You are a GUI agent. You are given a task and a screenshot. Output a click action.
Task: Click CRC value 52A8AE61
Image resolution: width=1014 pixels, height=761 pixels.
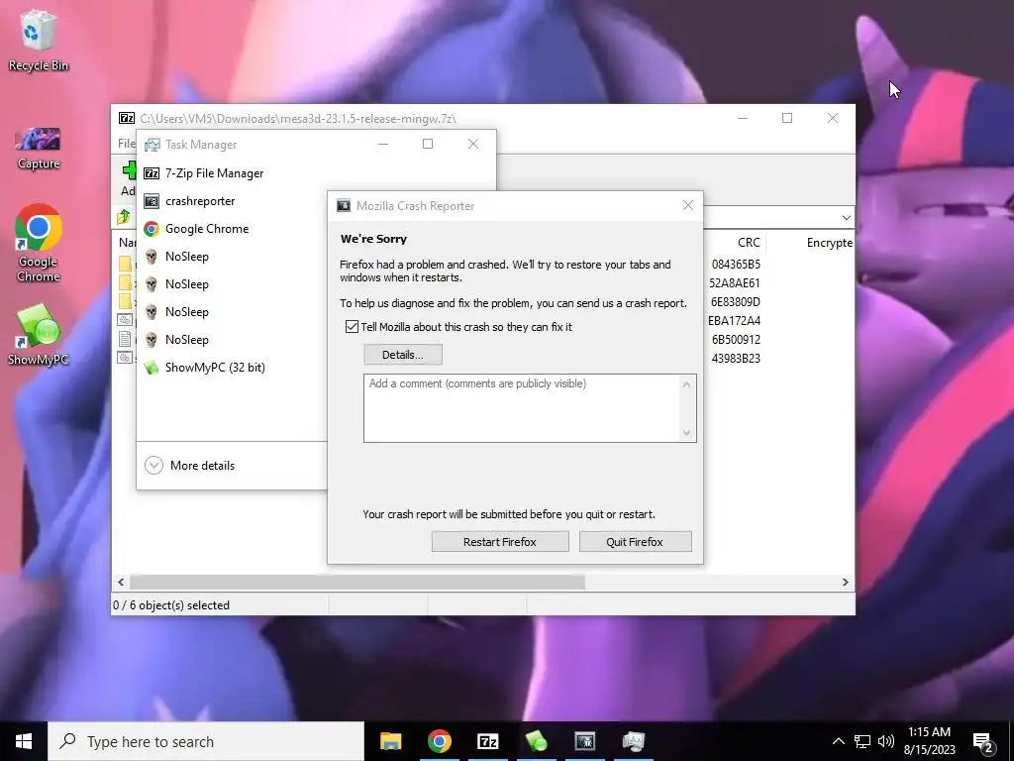735,282
